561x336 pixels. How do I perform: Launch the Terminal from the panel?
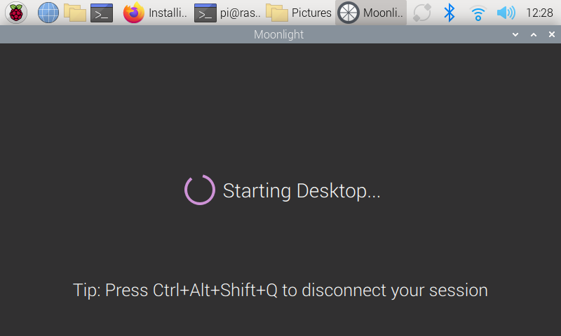[x=102, y=13]
